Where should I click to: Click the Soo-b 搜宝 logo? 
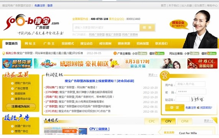pos(31,22)
